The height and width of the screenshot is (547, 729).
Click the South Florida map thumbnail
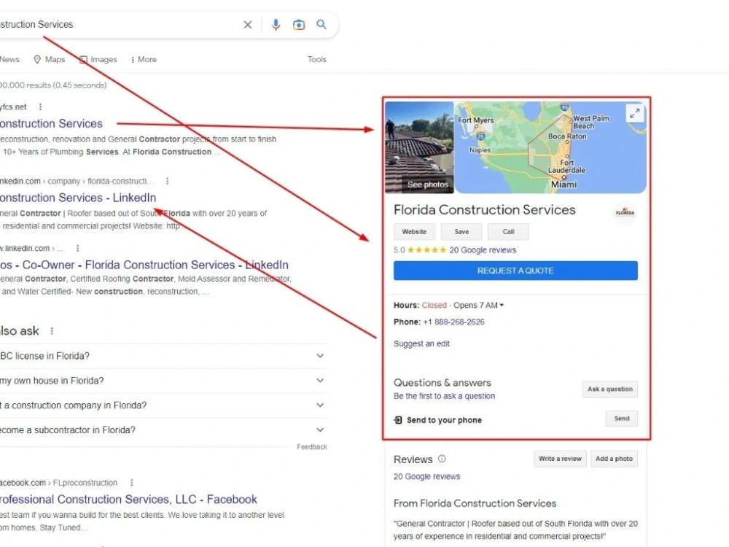point(550,147)
